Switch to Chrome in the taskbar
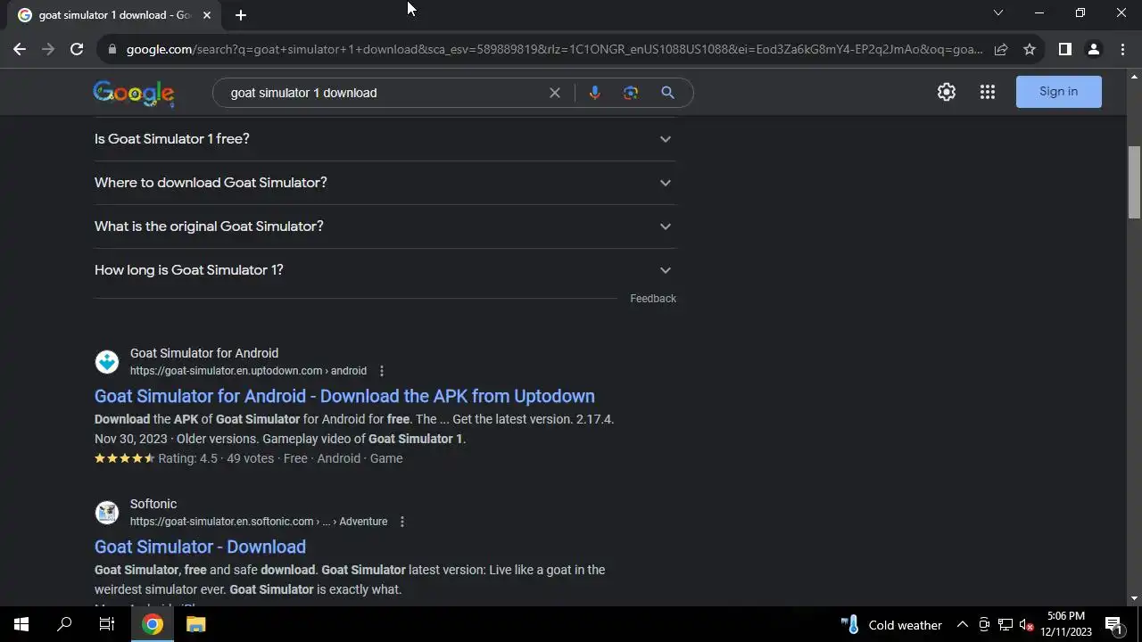 153,624
